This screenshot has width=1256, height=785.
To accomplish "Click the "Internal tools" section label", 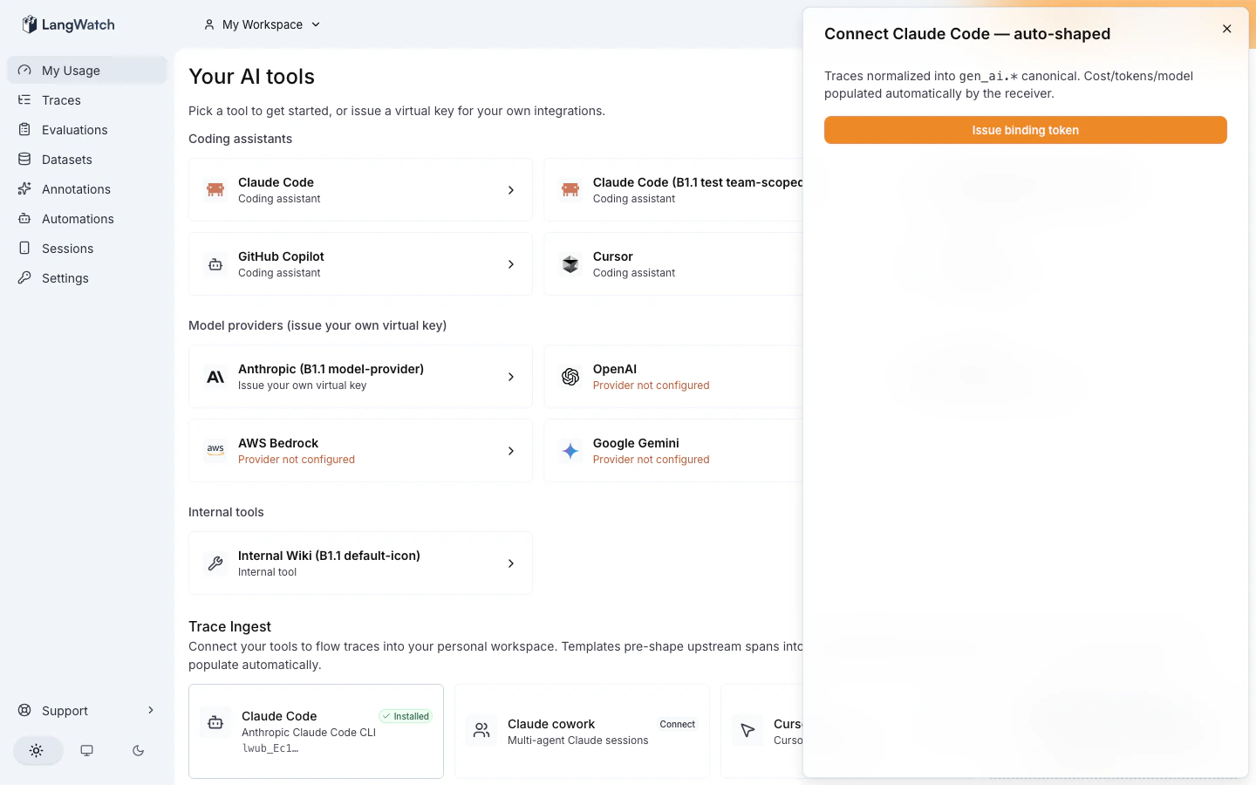I will tap(226, 512).
